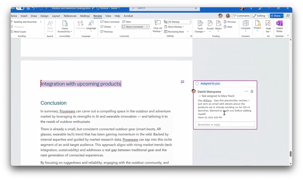This screenshot has height=180, width=303.
Task: Switch to the Draw tab
Action: [x=34, y=16]
